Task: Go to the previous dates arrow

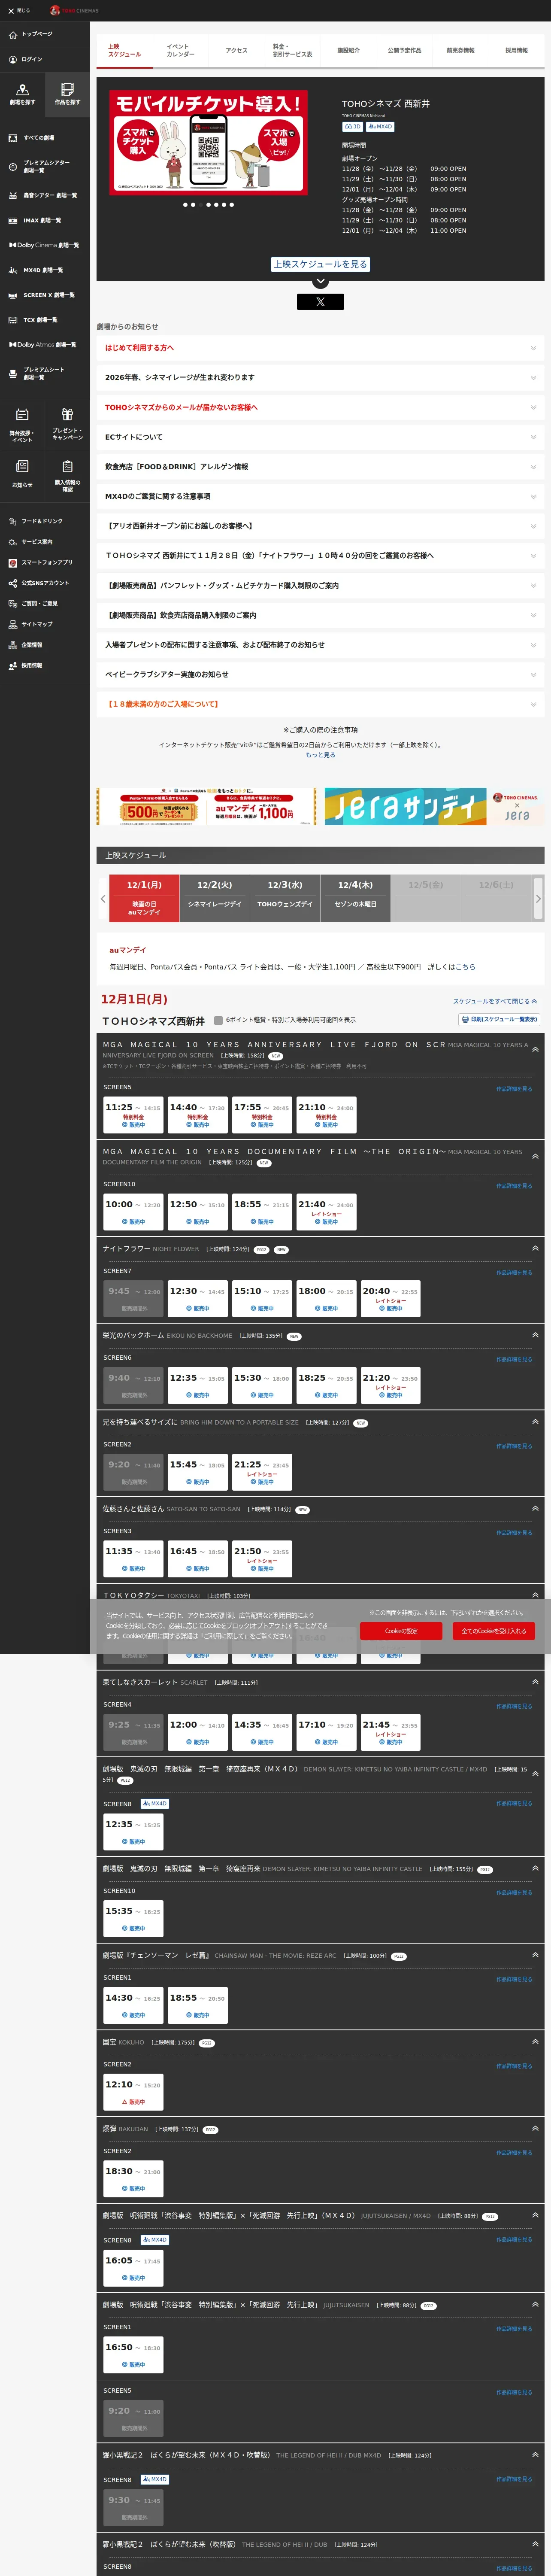Action: tap(103, 898)
